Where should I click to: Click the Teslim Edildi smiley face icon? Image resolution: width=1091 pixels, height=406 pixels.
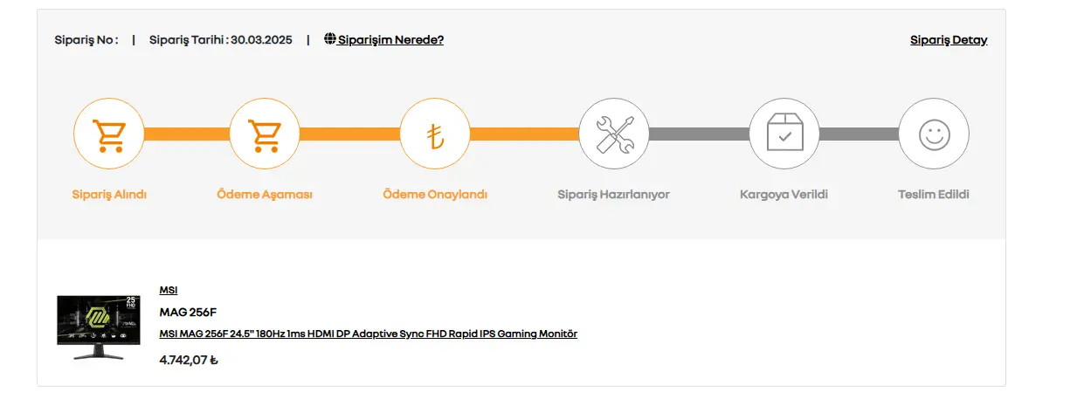pyautogui.click(x=934, y=134)
